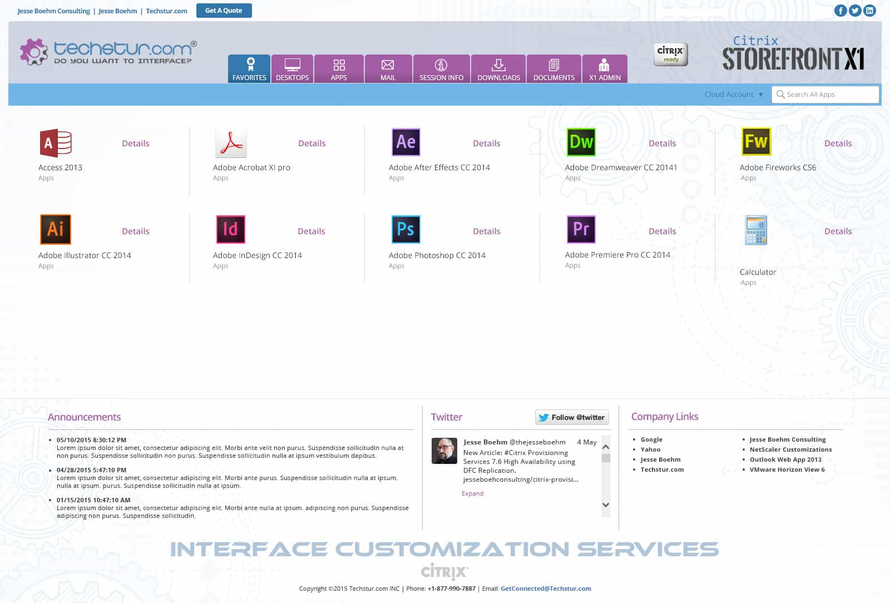View Details for Adobe Illustrator

(x=136, y=231)
